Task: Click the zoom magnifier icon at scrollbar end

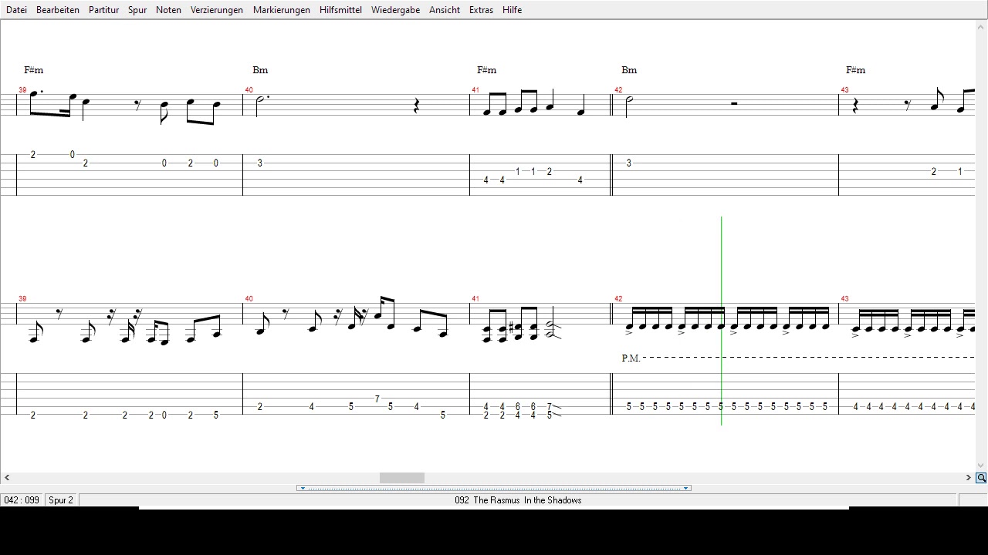Action: click(x=981, y=478)
